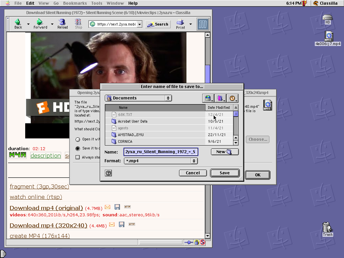
Task: Click the M4A badge icon
Action: (17, 155)
